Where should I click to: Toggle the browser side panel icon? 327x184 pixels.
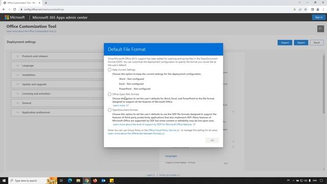point(312,9)
